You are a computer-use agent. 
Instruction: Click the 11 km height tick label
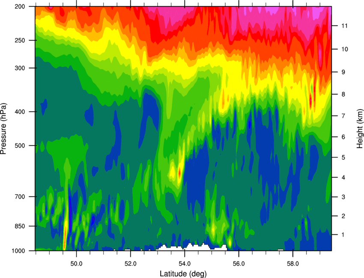pyautogui.click(x=344, y=26)
